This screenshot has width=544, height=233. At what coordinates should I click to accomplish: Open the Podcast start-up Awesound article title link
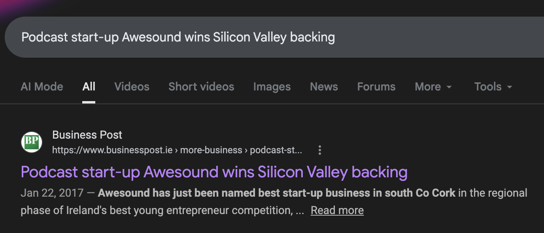[x=214, y=172]
